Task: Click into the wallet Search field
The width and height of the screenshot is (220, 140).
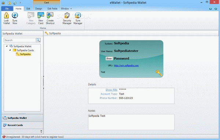Action: pos(20,40)
